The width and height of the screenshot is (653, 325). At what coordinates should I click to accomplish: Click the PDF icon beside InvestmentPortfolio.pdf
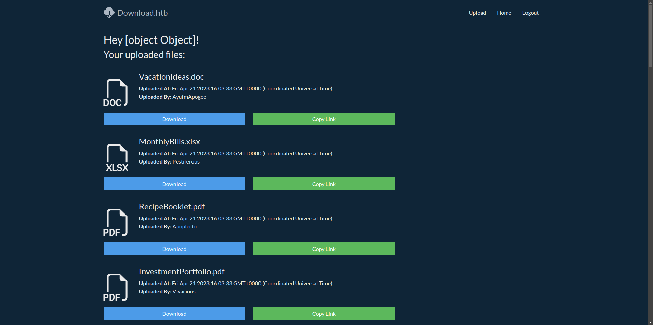click(x=116, y=288)
